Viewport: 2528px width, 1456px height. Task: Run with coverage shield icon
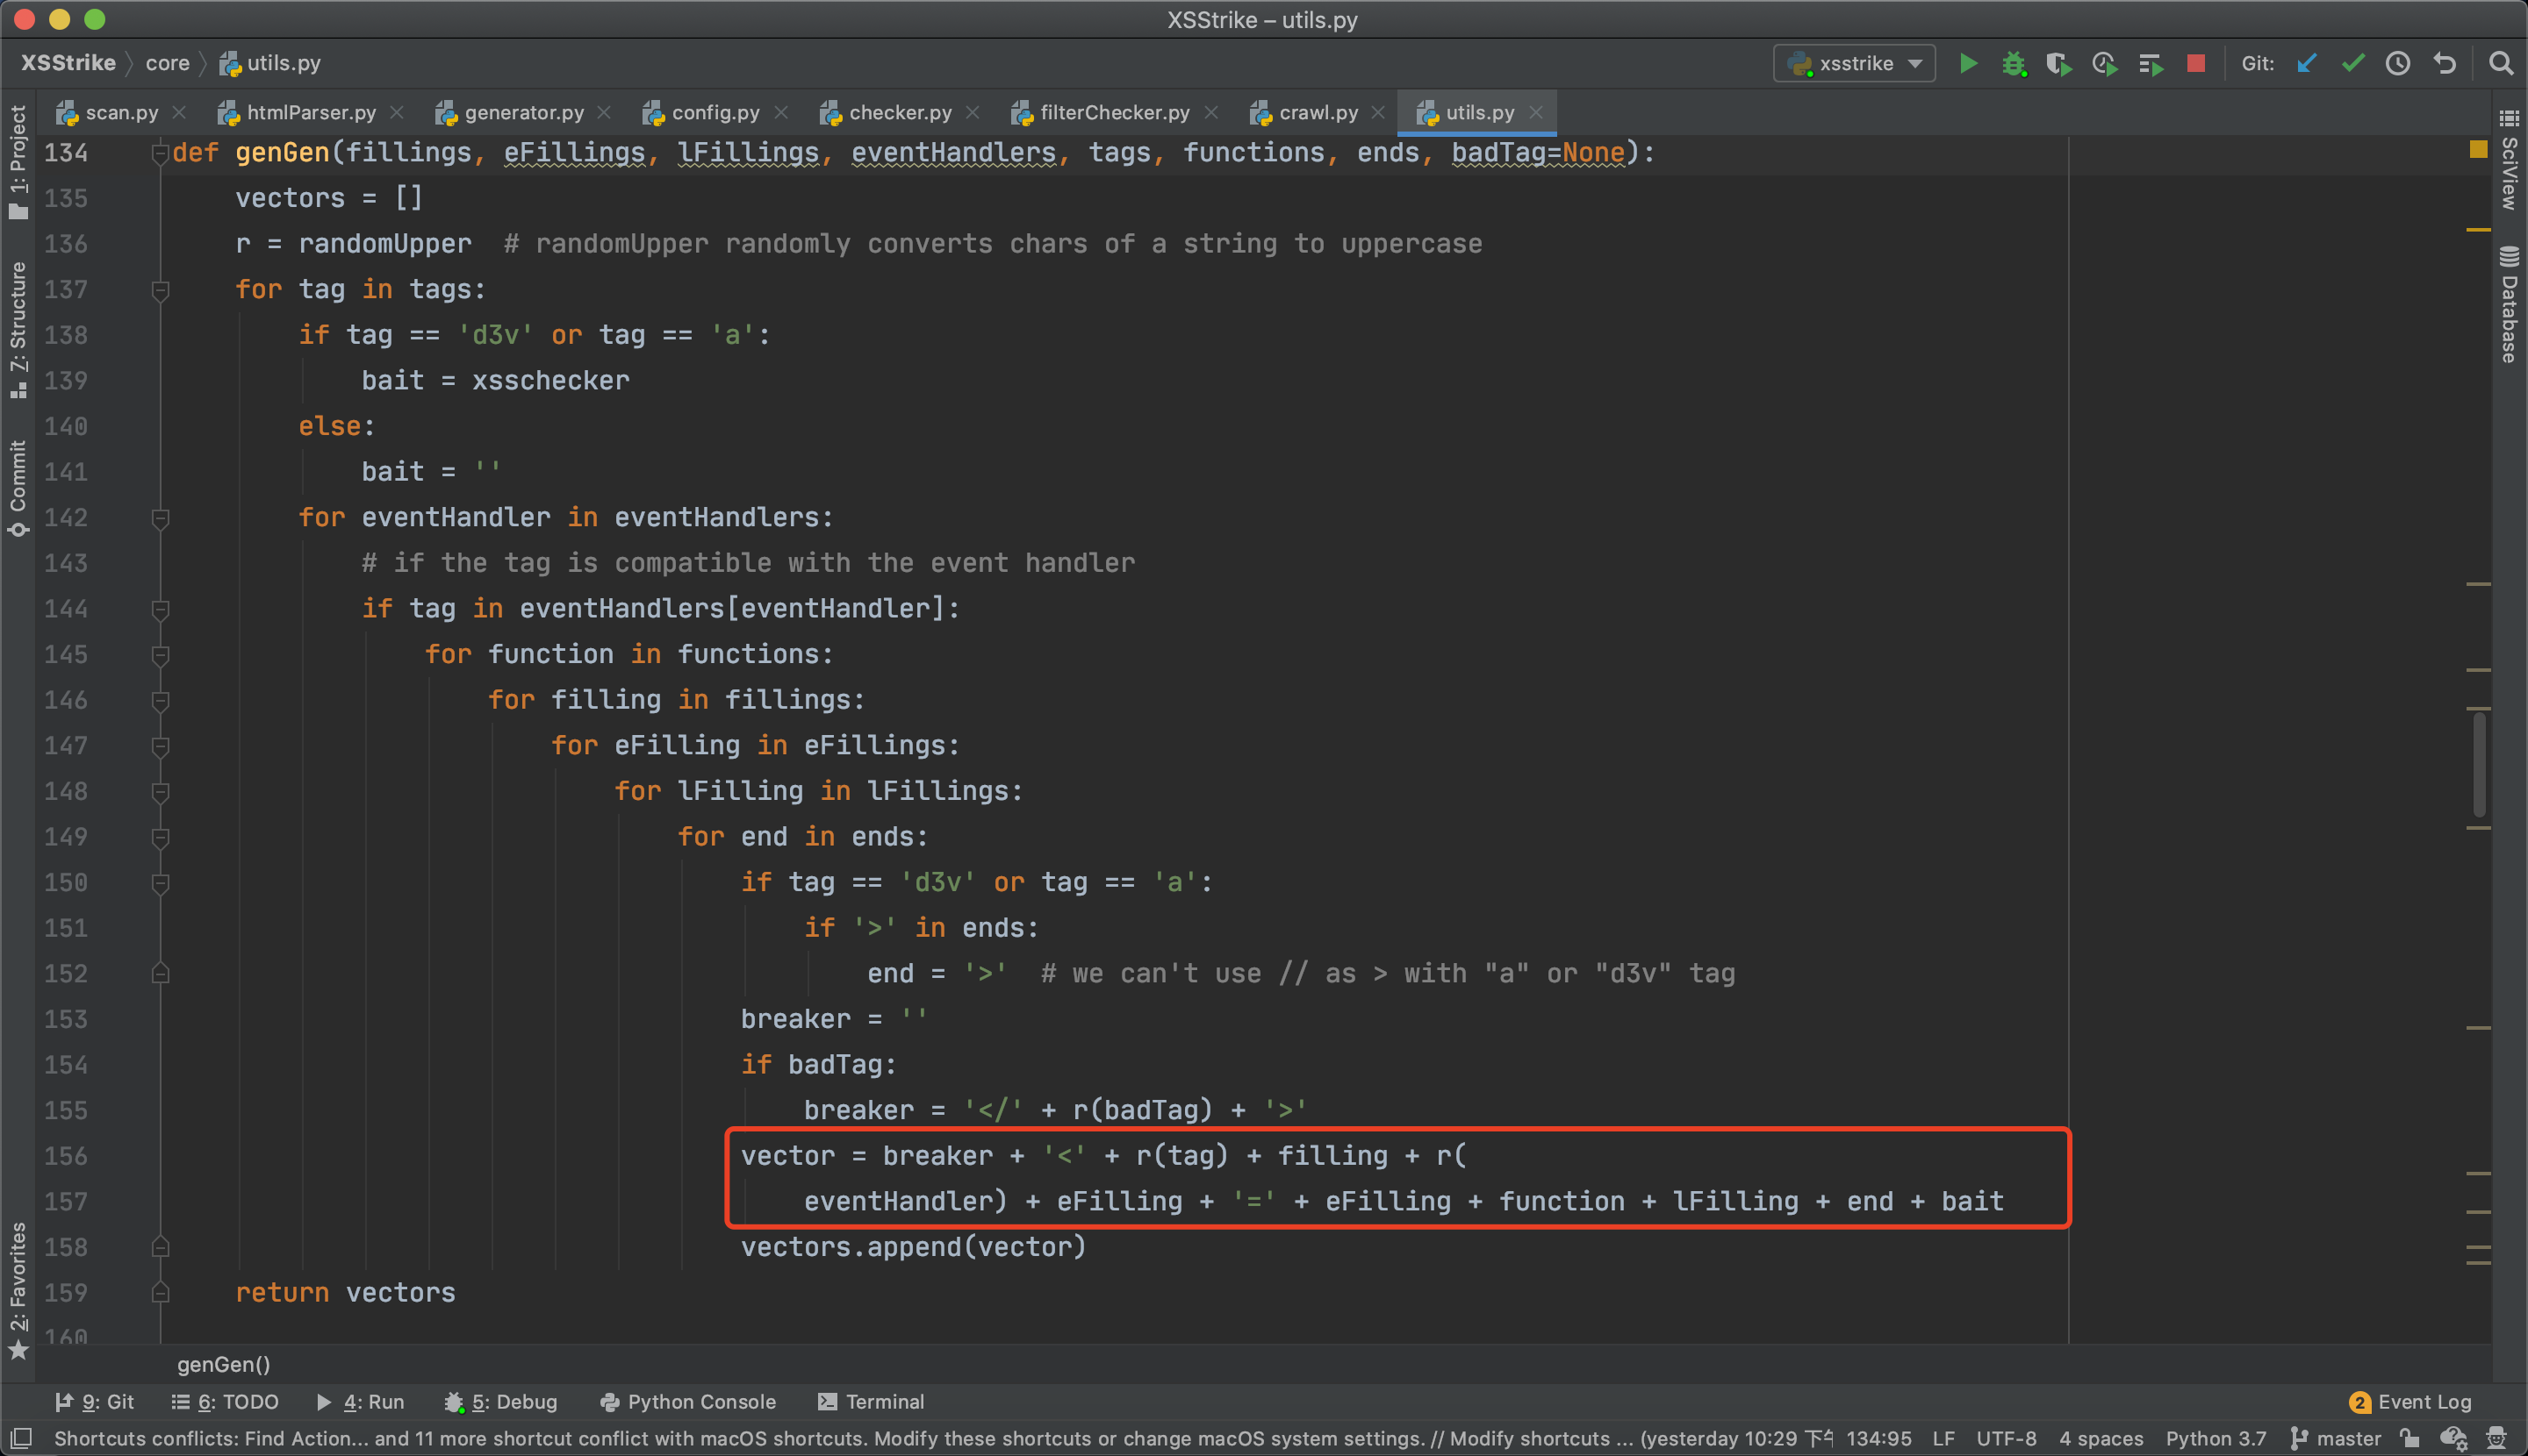click(2058, 63)
